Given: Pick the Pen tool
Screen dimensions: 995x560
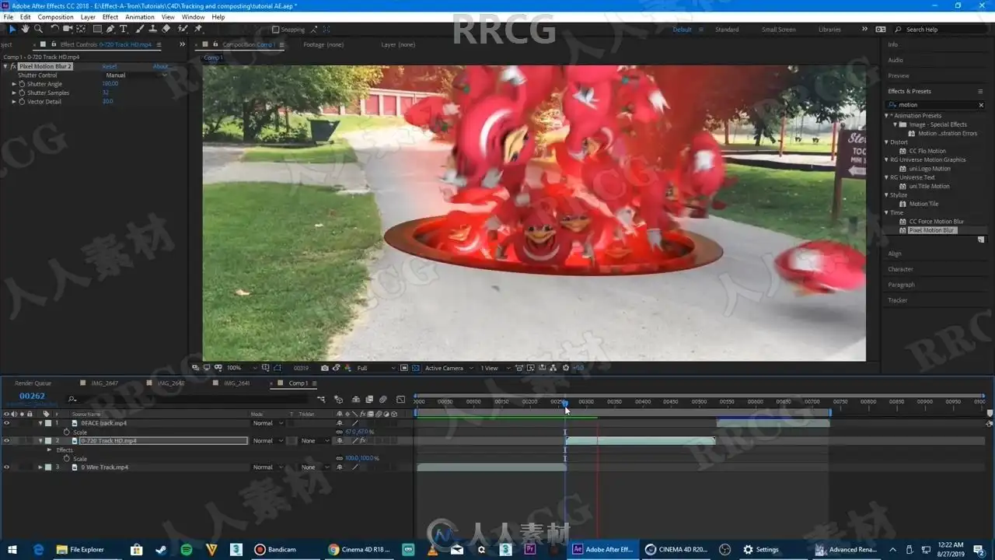Looking at the screenshot, I should pyautogui.click(x=110, y=29).
